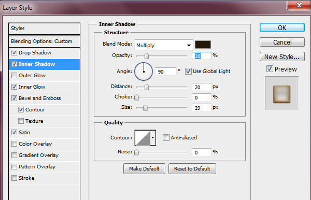Click Reset to Default button
Image resolution: width=311 pixels, height=200 pixels.
pyautogui.click(x=192, y=169)
